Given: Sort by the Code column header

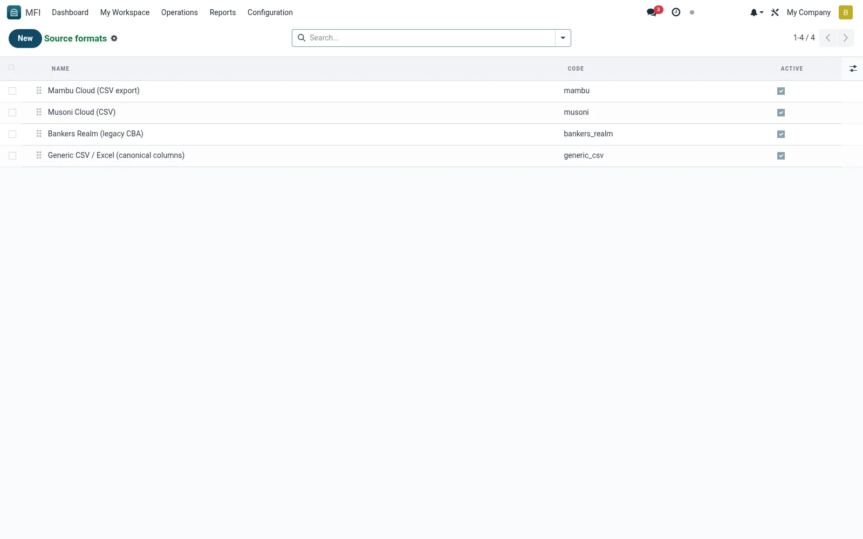Looking at the screenshot, I should pyautogui.click(x=576, y=68).
